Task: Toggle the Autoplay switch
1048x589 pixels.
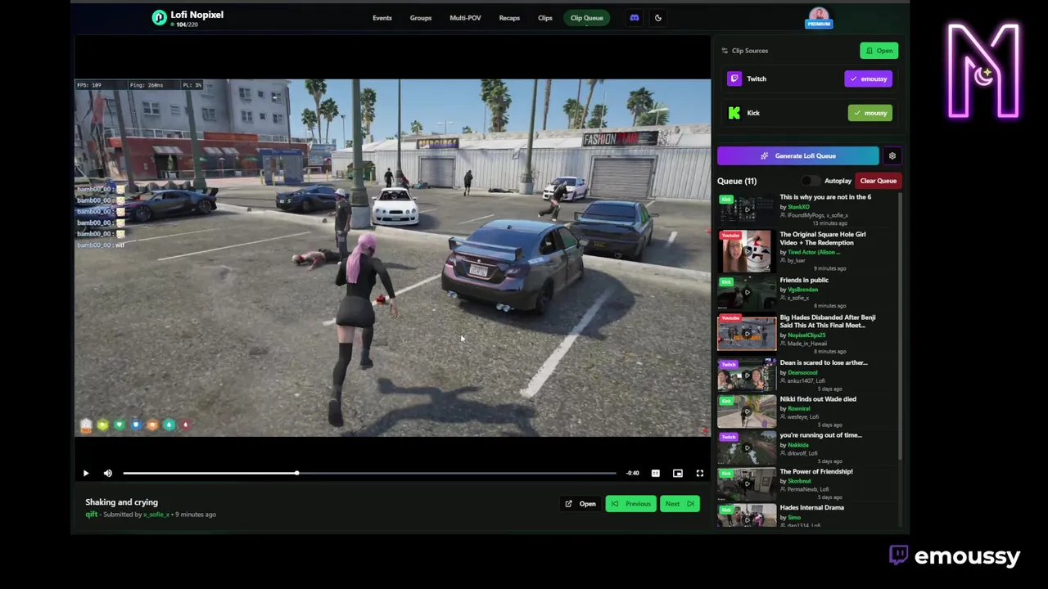Action: click(x=810, y=181)
